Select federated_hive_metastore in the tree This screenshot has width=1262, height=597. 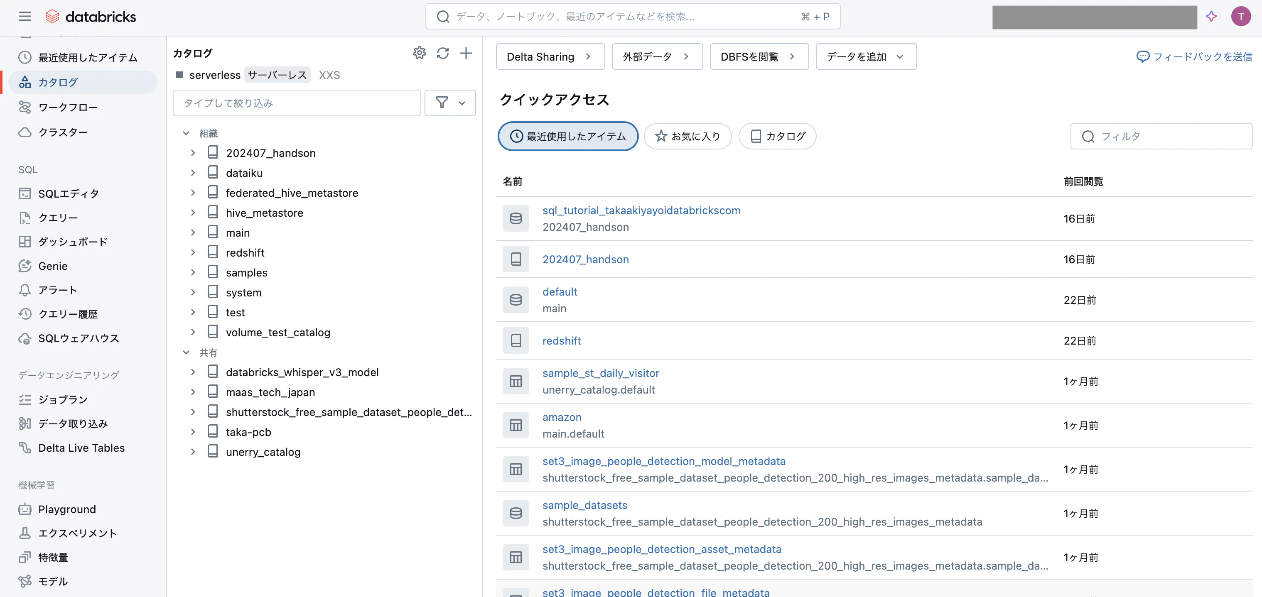[292, 193]
